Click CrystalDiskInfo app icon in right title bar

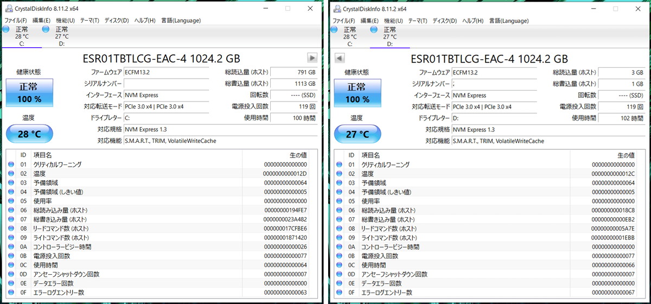(x=337, y=9)
